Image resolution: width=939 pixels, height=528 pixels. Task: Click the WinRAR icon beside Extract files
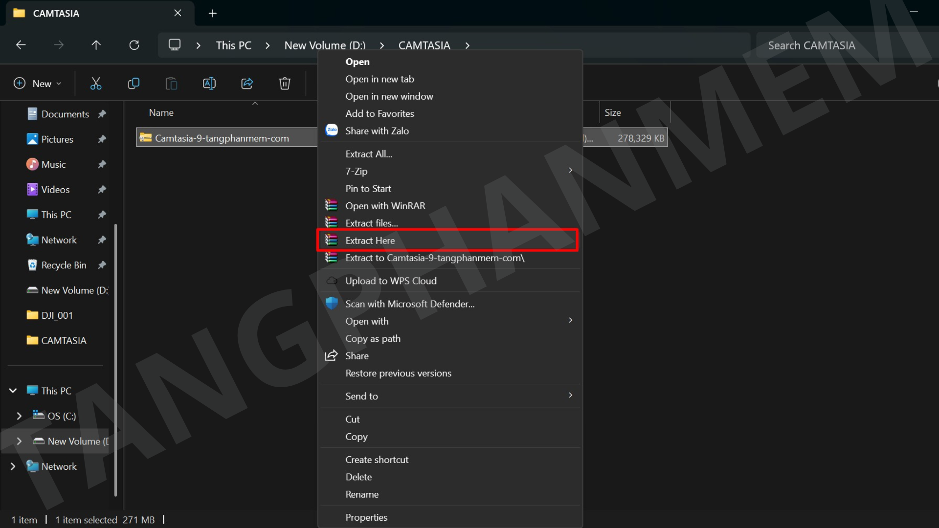[332, 222]
